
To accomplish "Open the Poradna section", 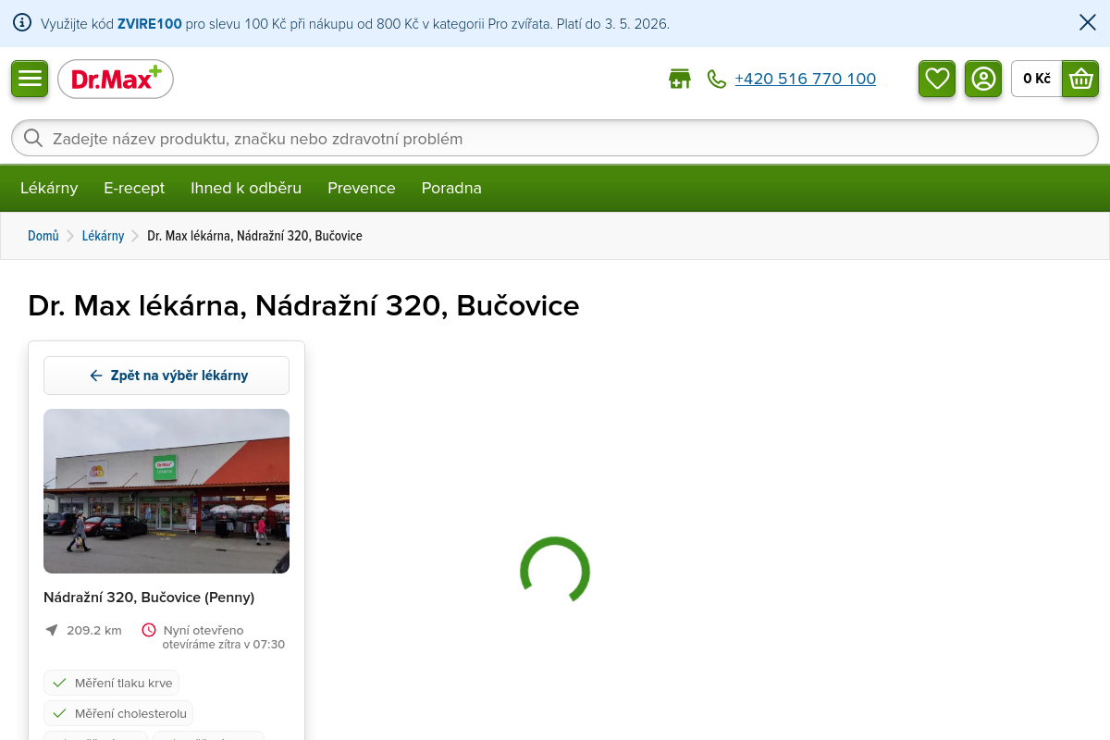I will 451,189.
